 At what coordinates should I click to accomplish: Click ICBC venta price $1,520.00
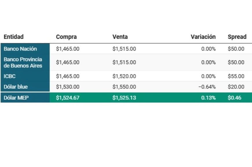(124, 76)
